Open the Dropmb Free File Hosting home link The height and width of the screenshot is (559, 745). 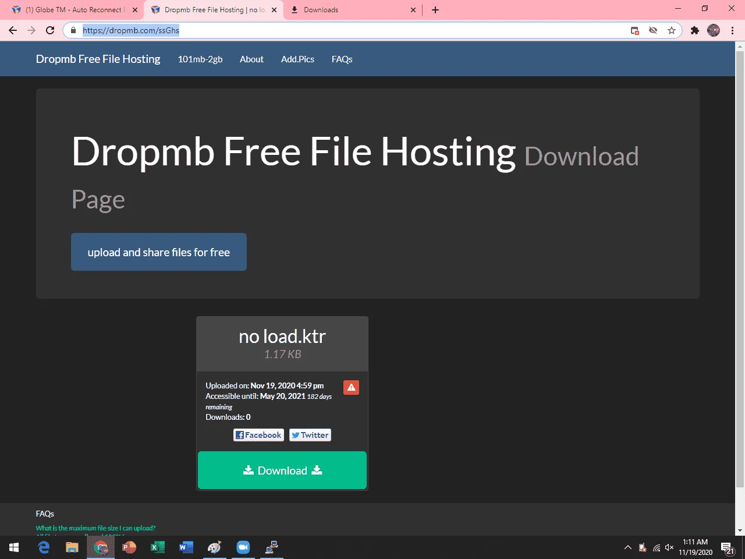click(98, 59)
